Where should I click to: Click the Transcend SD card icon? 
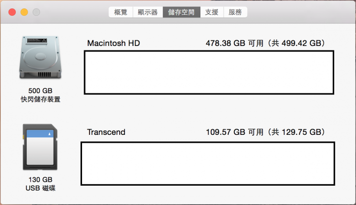40,147
